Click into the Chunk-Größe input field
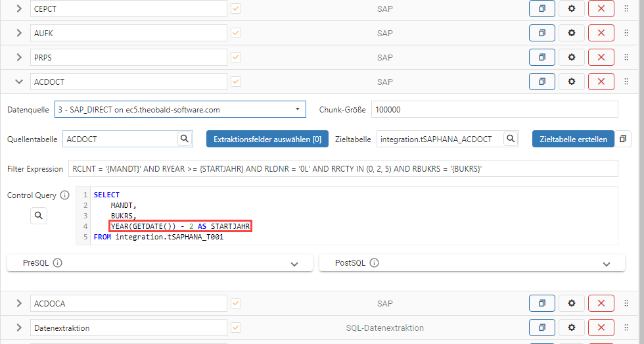This screenshot has width=644, height=344. [x=494, y=109]
